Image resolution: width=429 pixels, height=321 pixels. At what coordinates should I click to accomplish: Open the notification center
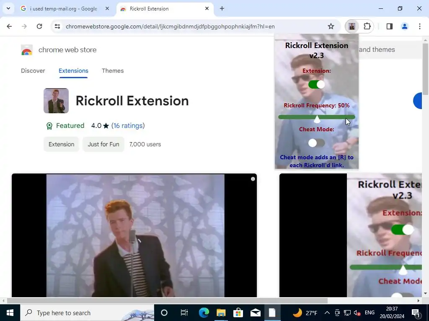416,313
